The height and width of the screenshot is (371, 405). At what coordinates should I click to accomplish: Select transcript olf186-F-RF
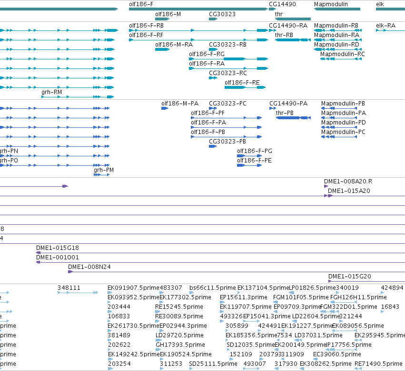pos(198,40)
